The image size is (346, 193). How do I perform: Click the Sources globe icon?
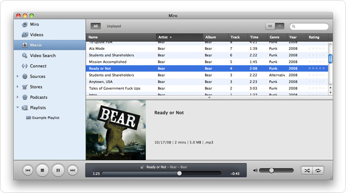pos(25,77)
